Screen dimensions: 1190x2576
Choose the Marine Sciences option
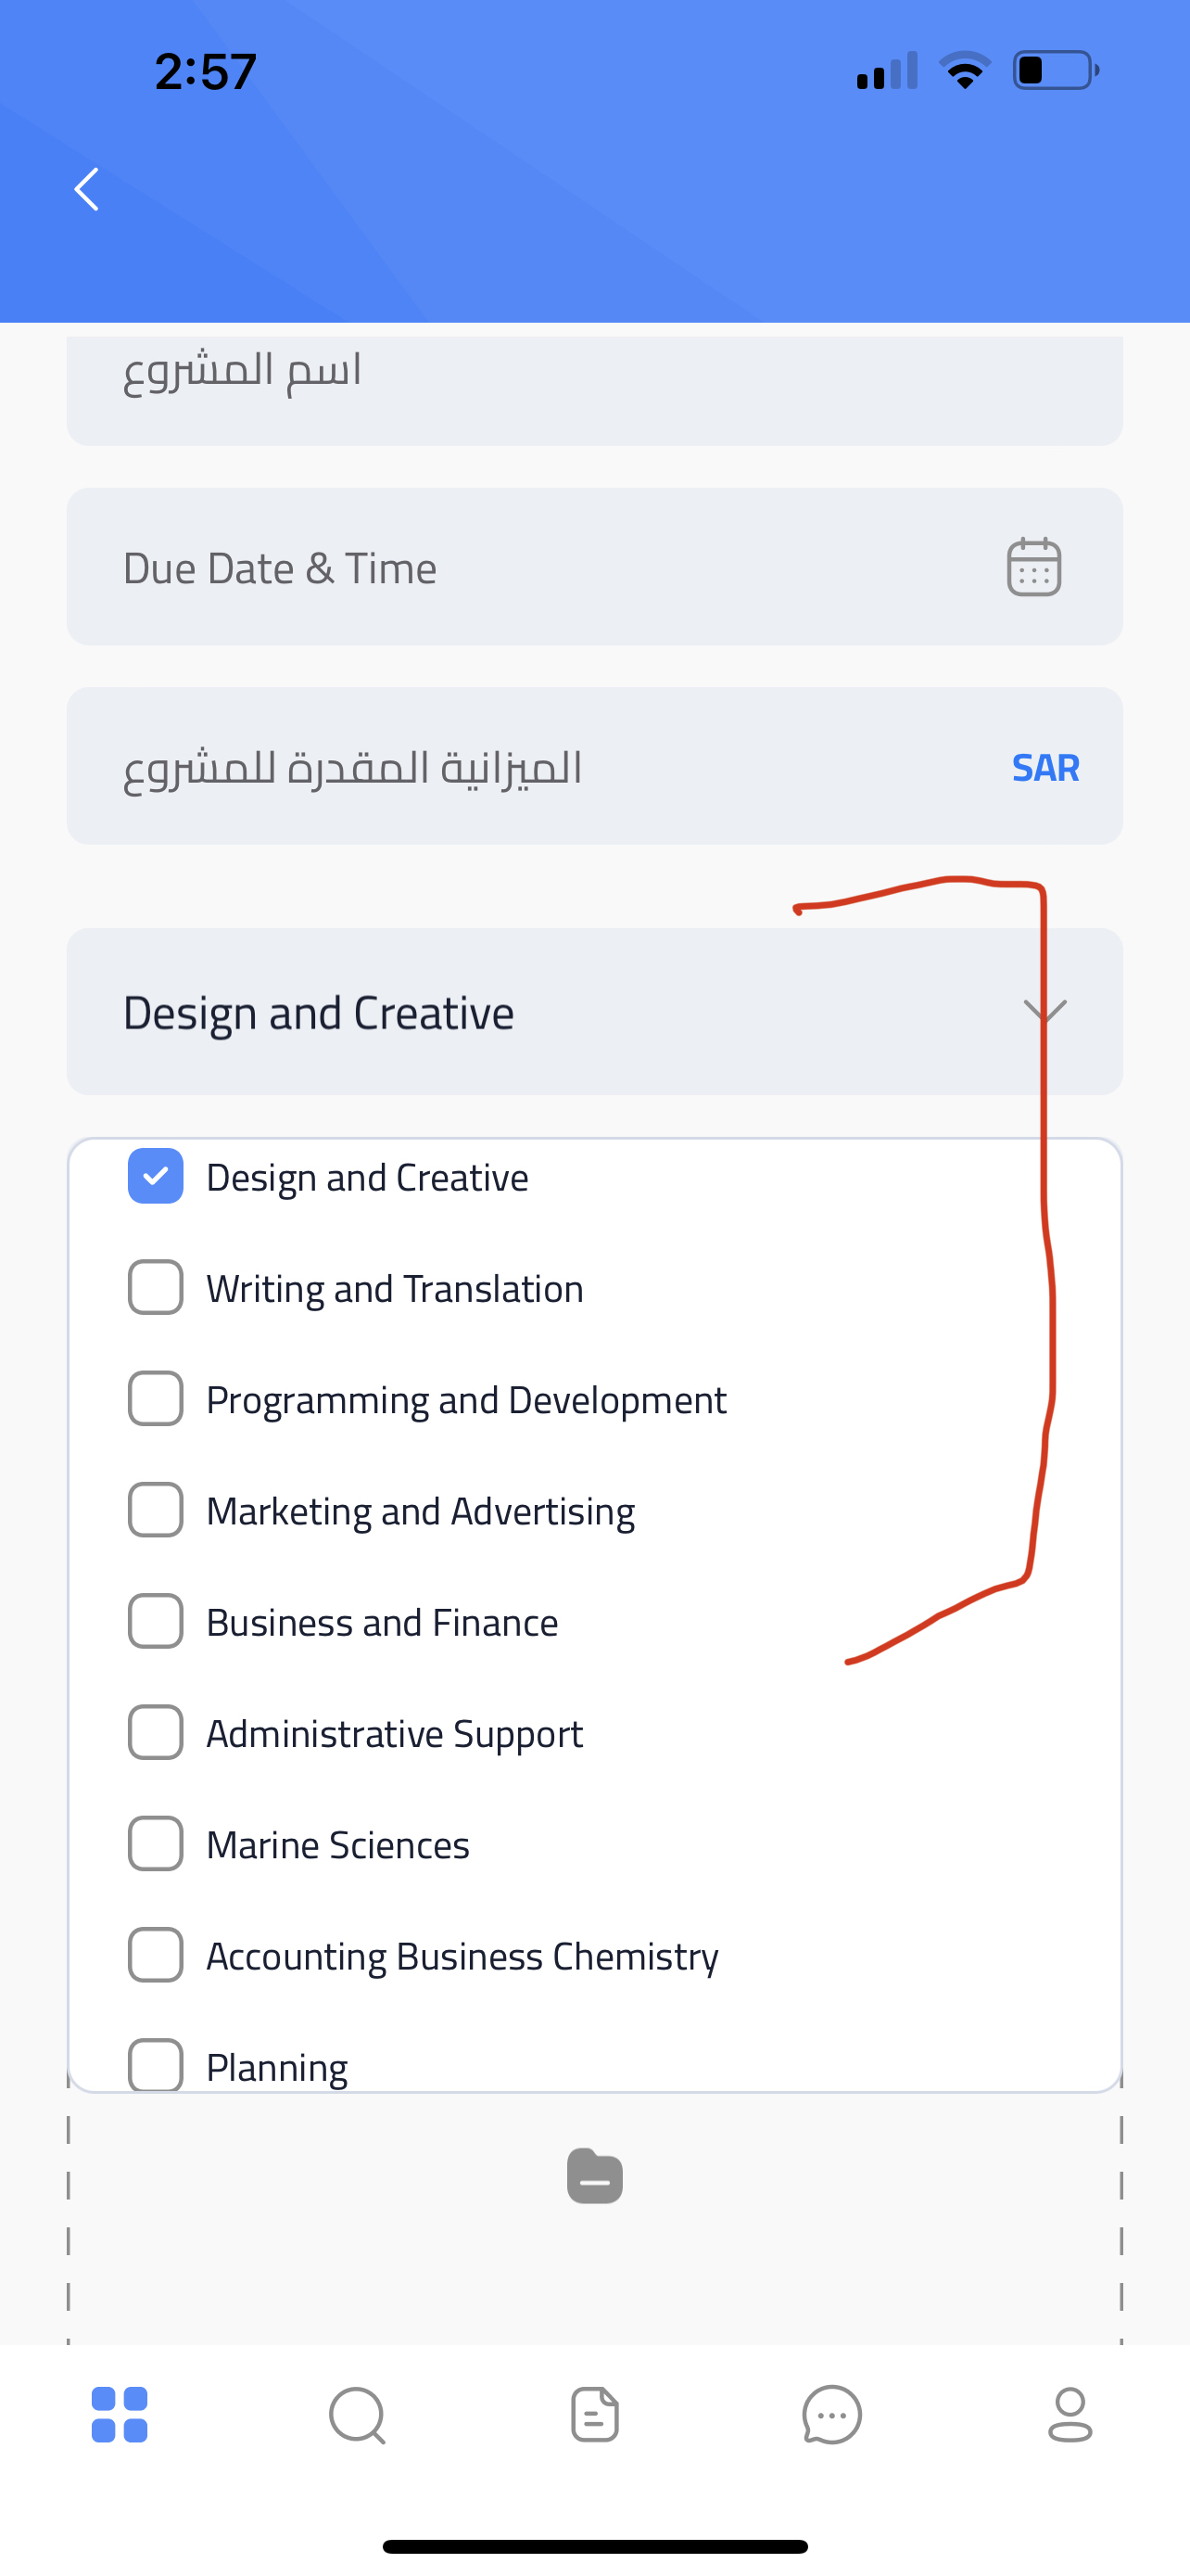(337, 1843)
